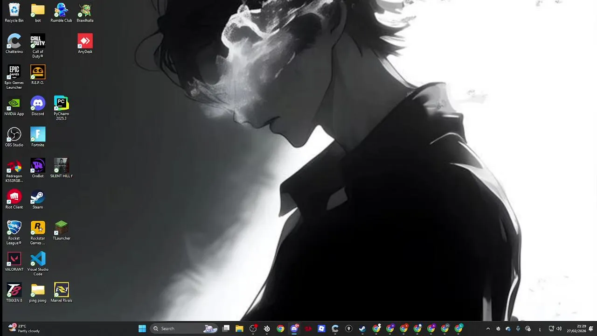
Task: Open Epic Games Launcher icon
Action: pyautogui.click(x=14, y=77)
